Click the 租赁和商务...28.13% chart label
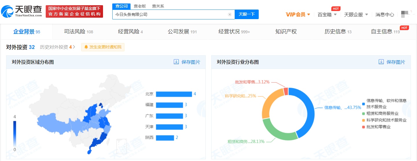This screenshot has height=161, width=417. (246, 142)
